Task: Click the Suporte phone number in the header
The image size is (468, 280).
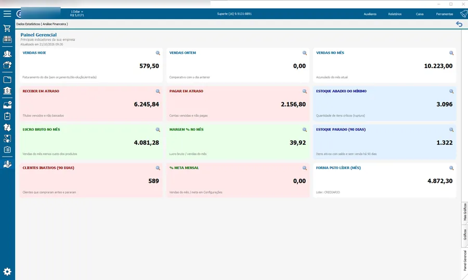Action: coord(235,14)
